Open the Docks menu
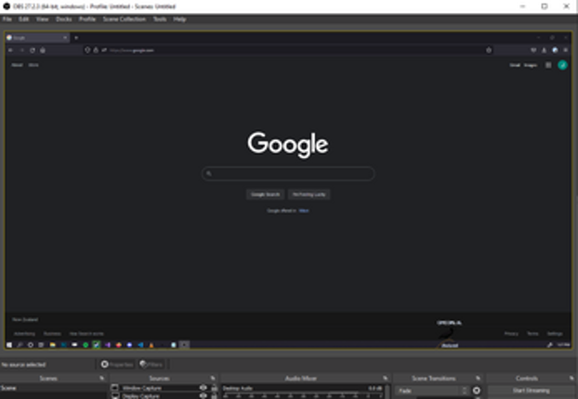 (x=64, y=19)
